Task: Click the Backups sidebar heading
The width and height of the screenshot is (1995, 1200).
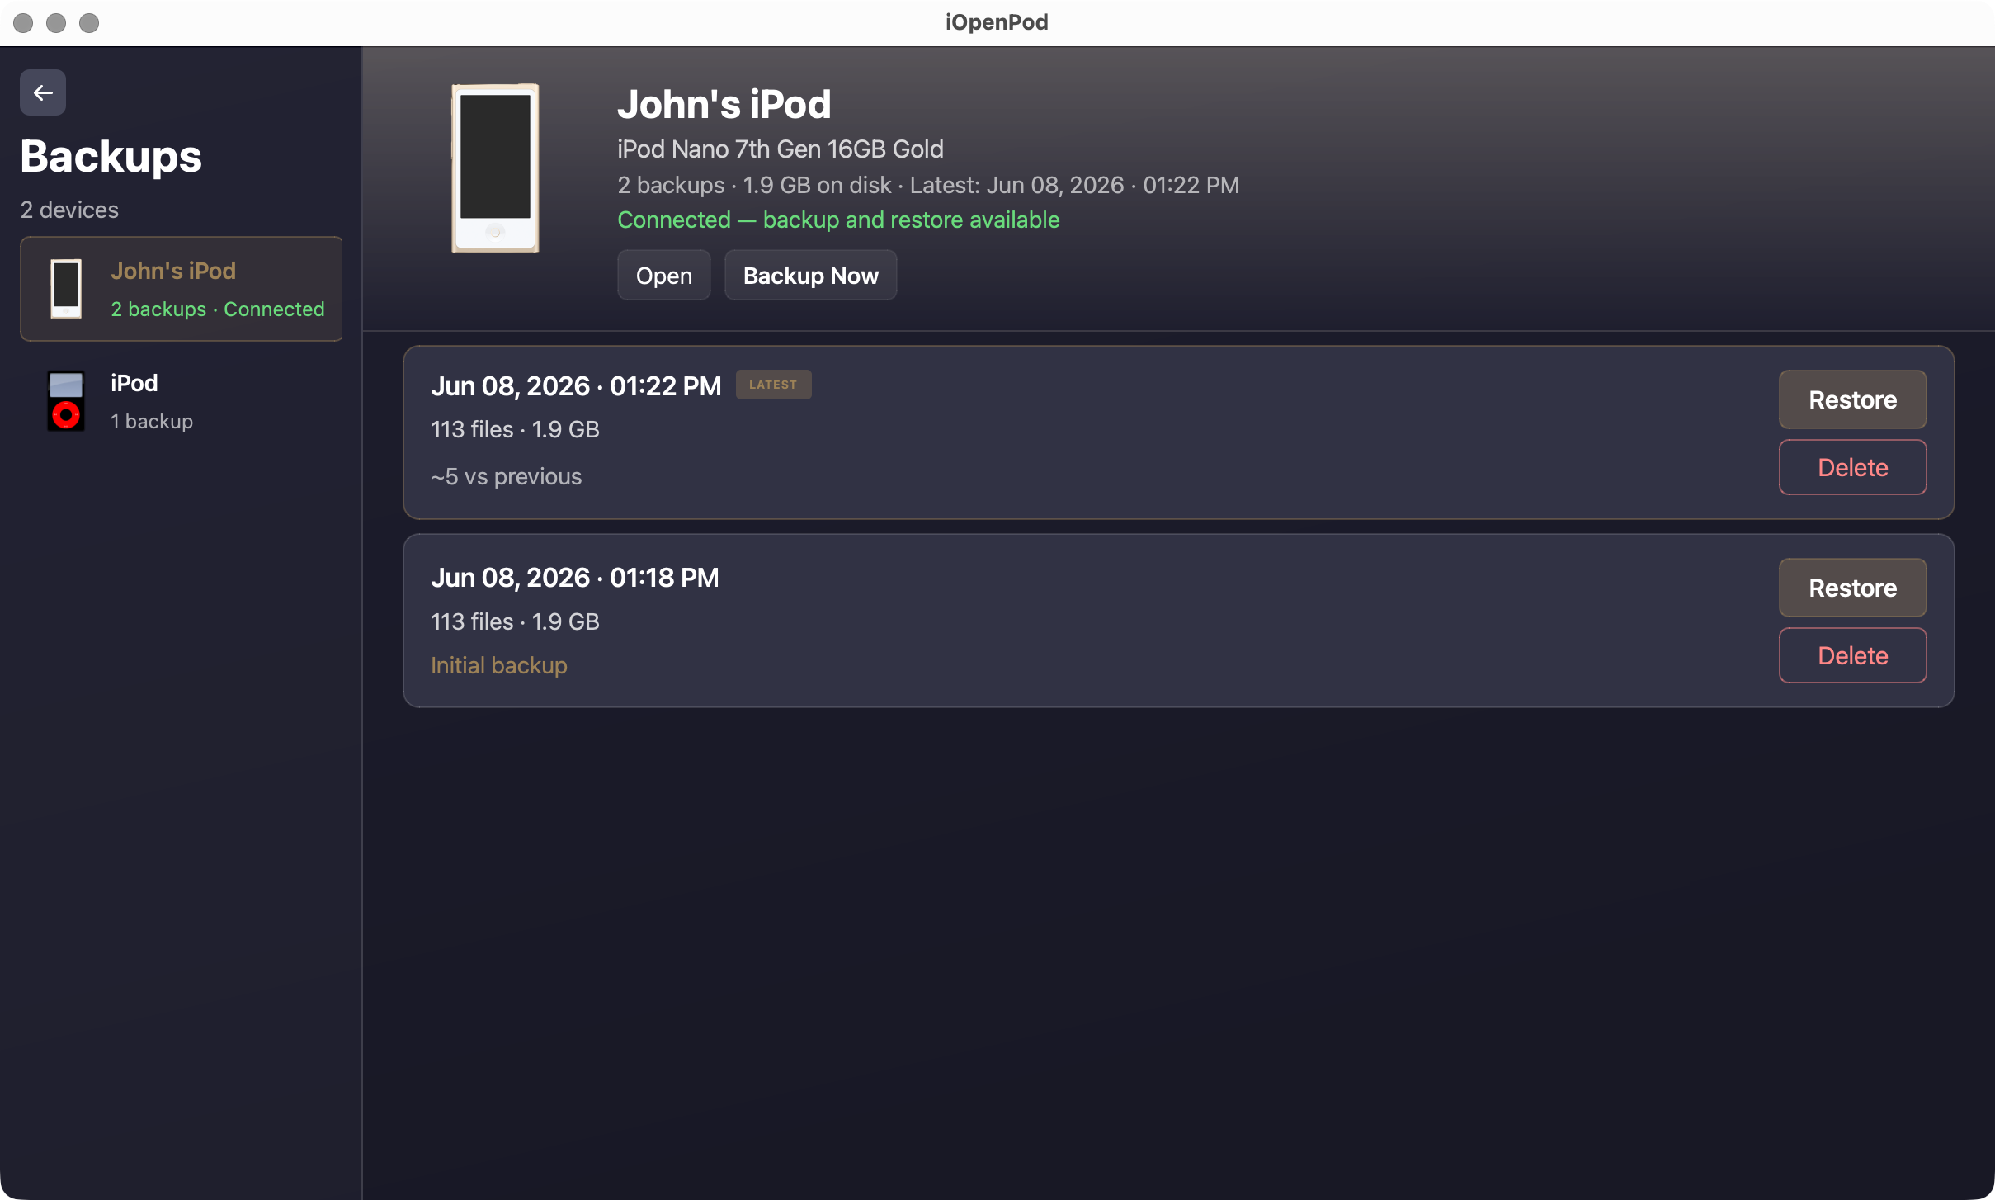Action: (111, 156)
